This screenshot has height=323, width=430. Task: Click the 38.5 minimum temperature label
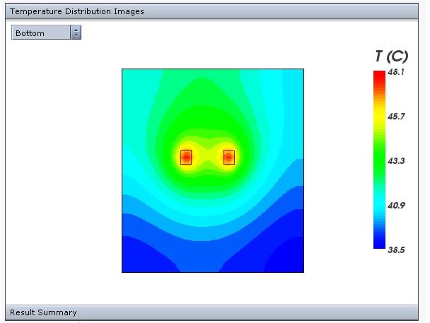click(x=396, y=250)
